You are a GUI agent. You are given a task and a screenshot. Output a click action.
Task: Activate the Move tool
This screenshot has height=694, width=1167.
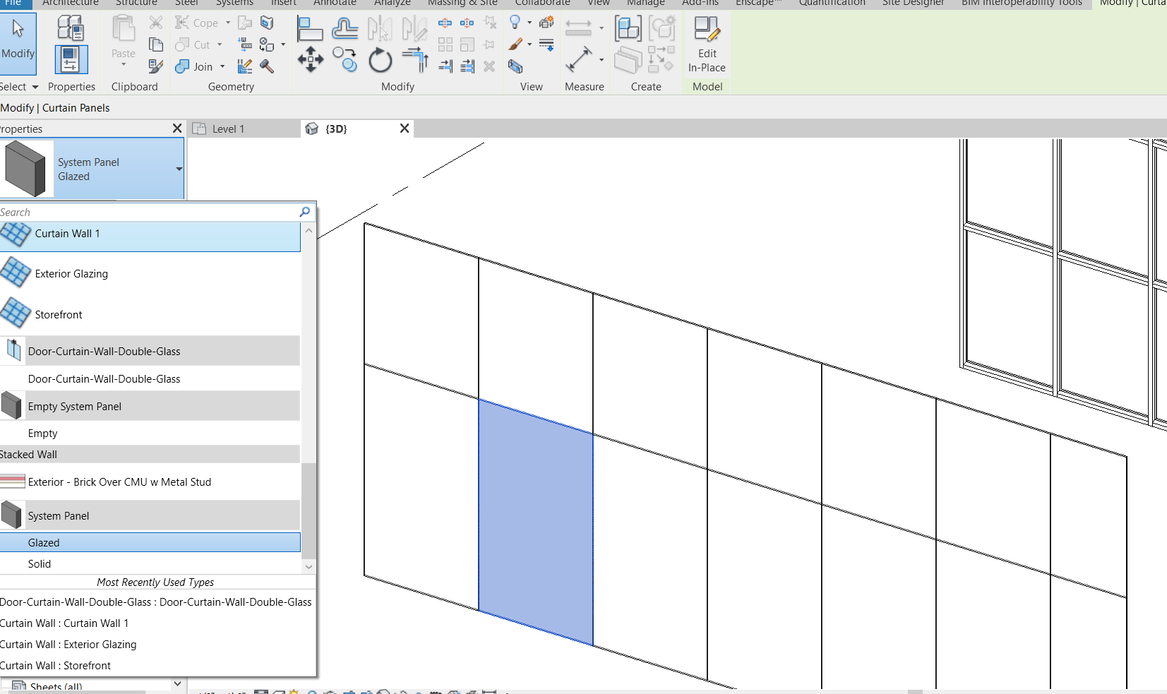311,61
